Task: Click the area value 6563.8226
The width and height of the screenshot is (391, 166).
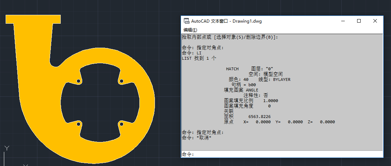Action: pyautogui.click(x=259, y=117)
